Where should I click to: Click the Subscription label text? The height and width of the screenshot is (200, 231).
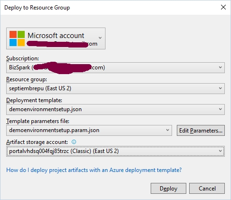point(22,58)
